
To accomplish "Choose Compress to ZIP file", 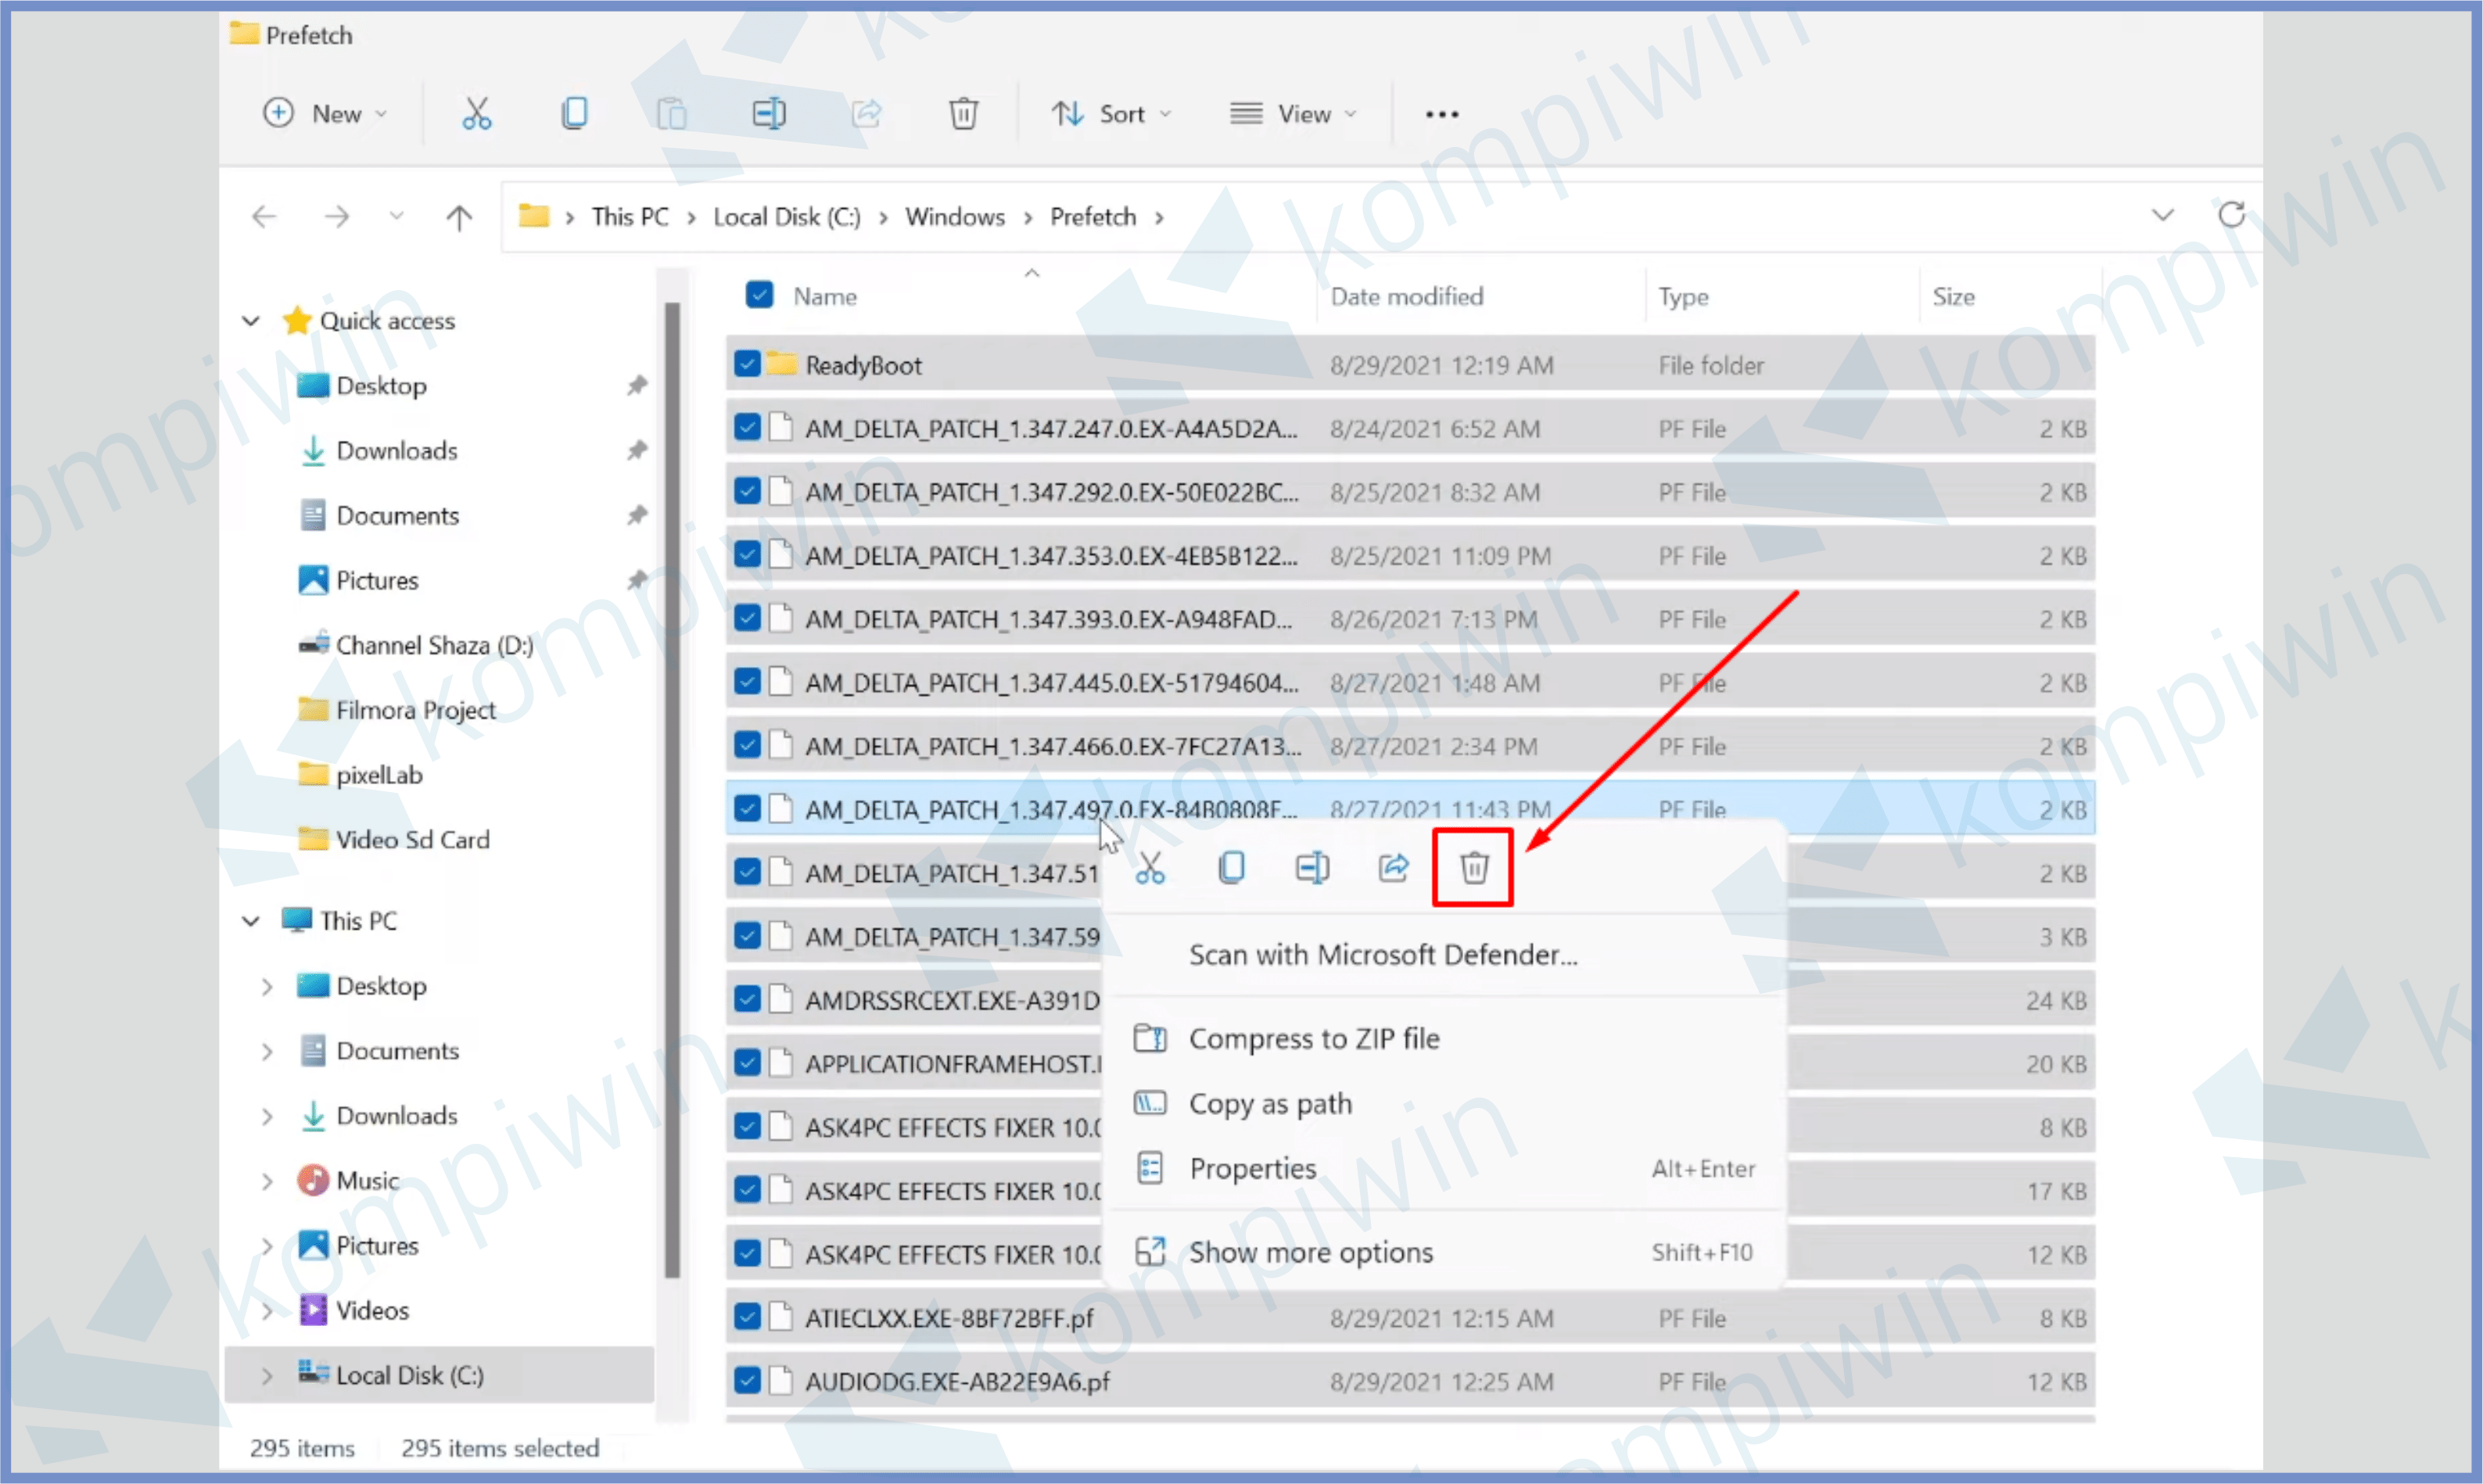I will [1313, 1038].
